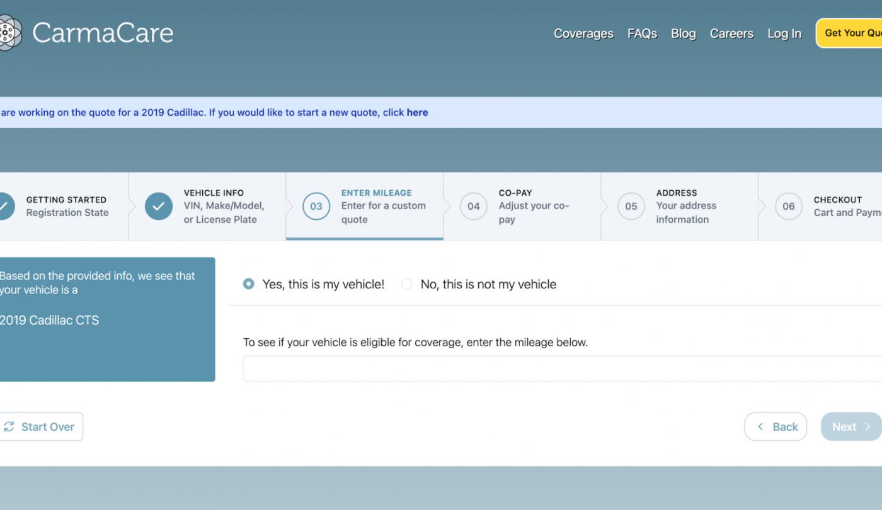
Task: Go to the Co-Pay step
Action: click(522, 206)
